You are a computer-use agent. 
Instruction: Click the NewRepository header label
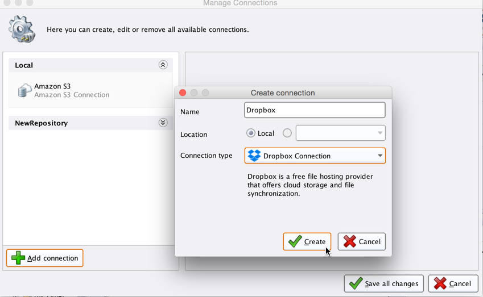tap(42, 123)
